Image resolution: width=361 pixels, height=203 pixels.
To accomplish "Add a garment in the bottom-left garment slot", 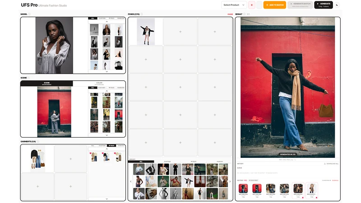I will point(37,186).
